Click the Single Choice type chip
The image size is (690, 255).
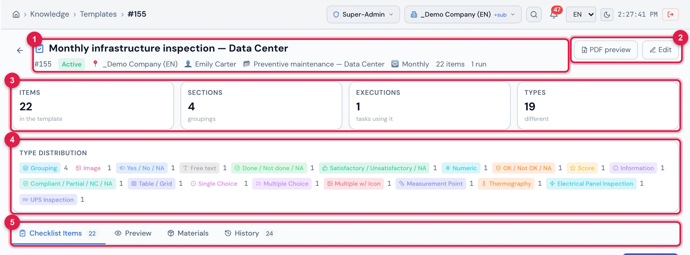[x=214, y=183]
